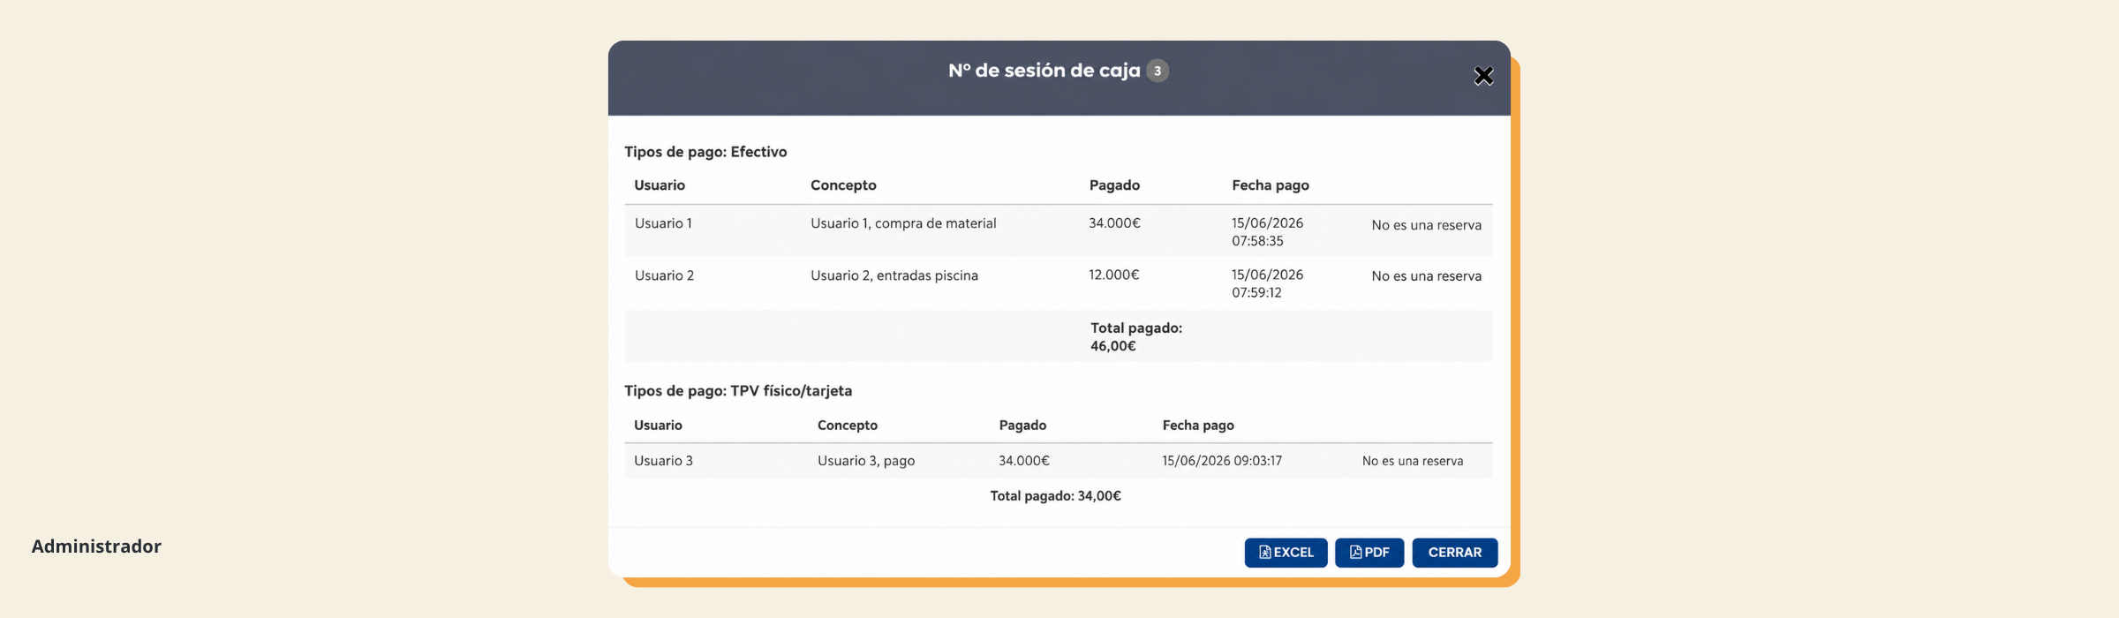Image resolution: width=2119 pixels, height=618 pixels.
Task: Select the Usuario 3 row
Action: coord(1058,461)
